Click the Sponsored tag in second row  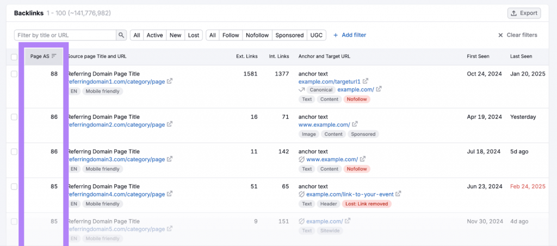click(363, 134)
